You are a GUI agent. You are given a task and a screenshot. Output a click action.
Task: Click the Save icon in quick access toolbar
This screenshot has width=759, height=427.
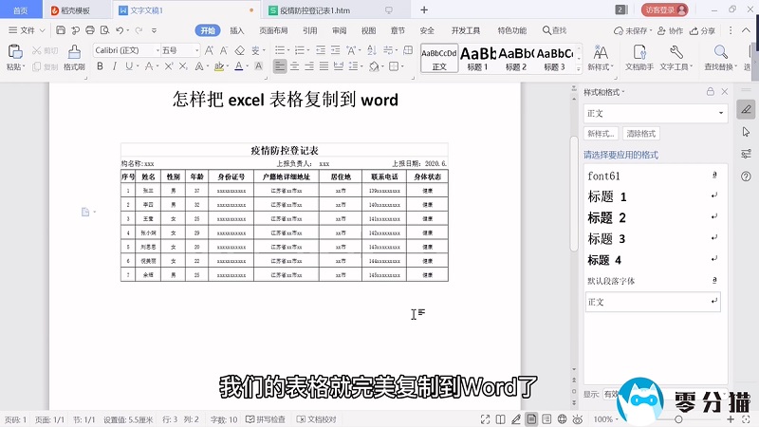[x=62, y=30]
